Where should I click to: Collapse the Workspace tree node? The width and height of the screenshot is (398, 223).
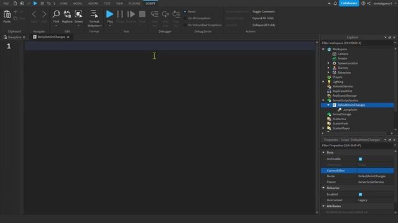[323, 50]
